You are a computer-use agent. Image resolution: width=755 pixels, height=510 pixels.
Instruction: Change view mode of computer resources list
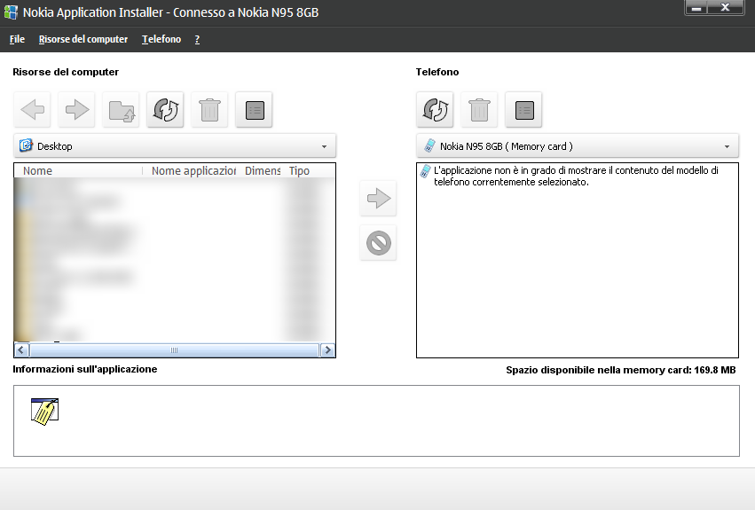pos(254,110)
